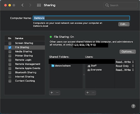The image size is (140, 114).
Task: Open Help with the question mark button
Action: pyautogui.click(x=133, y=106)
